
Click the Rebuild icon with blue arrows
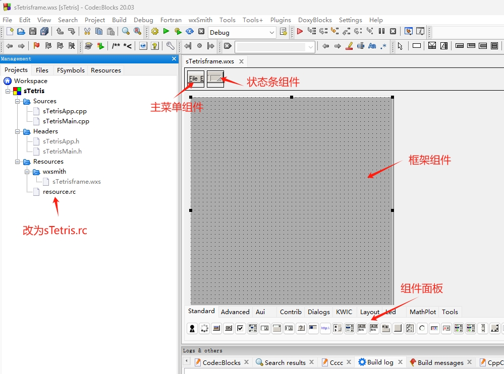(x=190, y=31)
